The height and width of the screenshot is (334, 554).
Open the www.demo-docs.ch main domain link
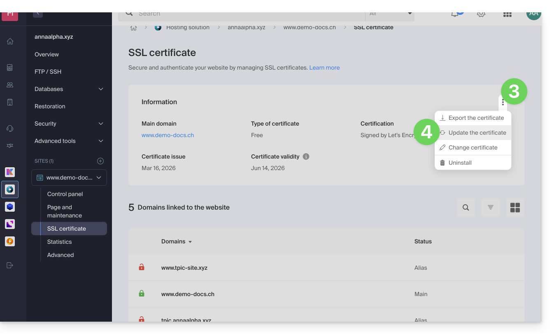click(168, 135)
